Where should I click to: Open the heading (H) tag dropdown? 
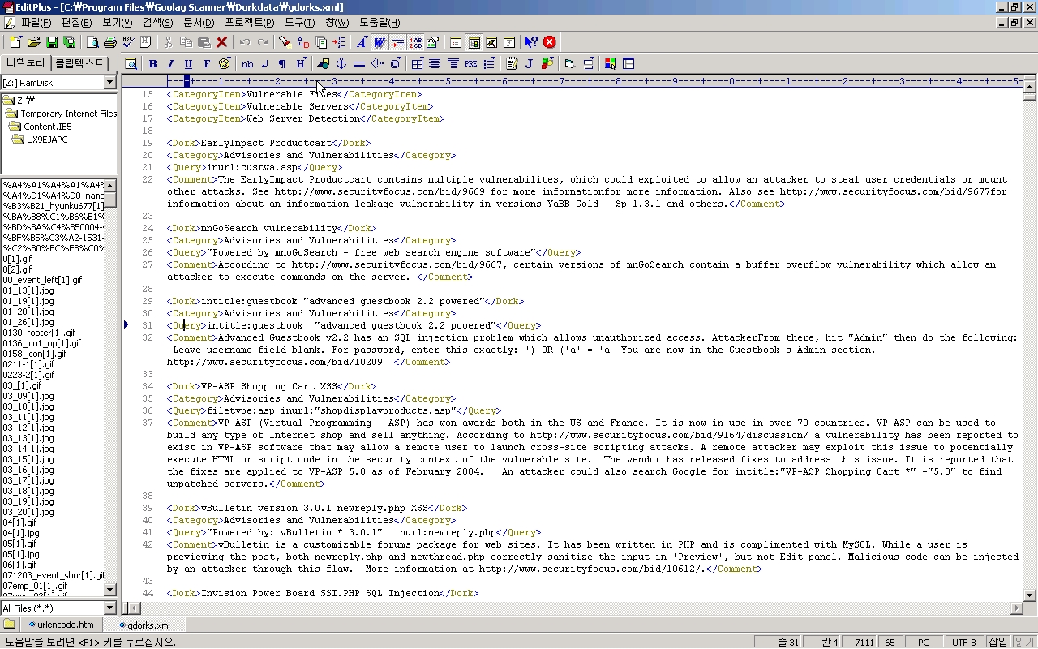301,63
